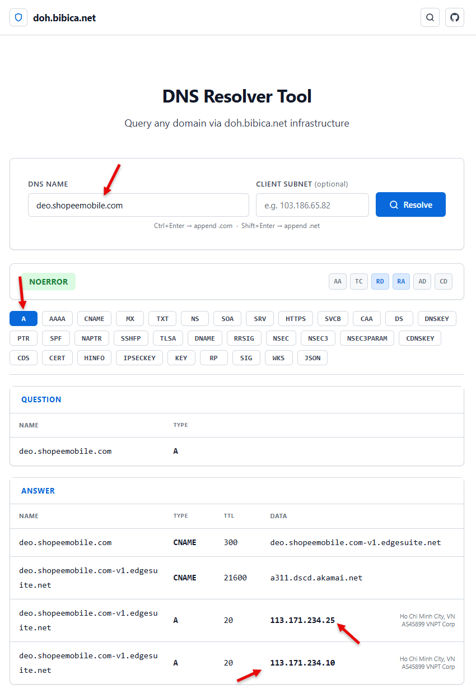Image resolution: width=476 pixels, height=693 pixels.
Task: Click the search icon in header
Action: (430, 17)
